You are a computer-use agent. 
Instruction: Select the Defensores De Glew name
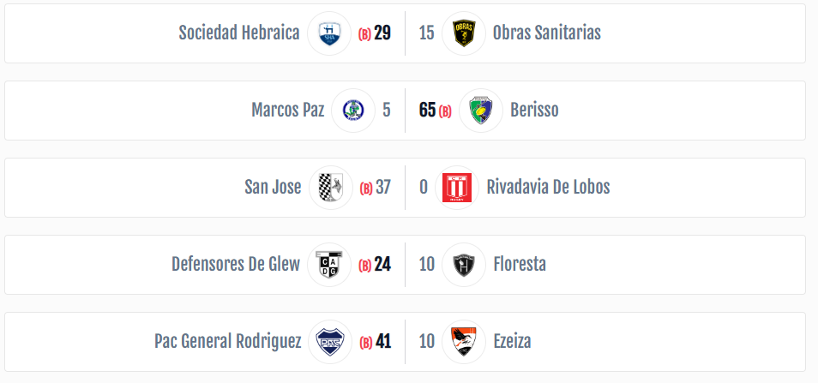236,264
